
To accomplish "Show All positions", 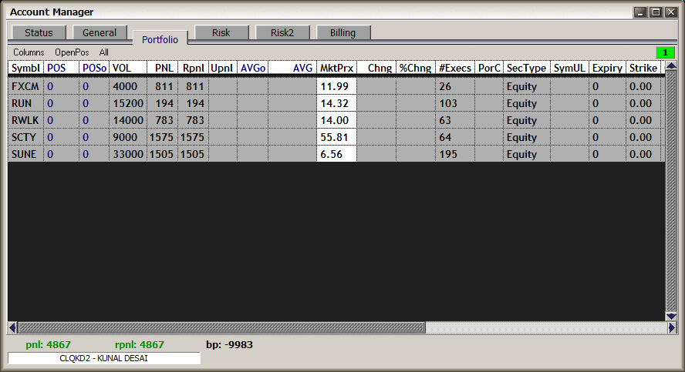I will tap(104, 52).
